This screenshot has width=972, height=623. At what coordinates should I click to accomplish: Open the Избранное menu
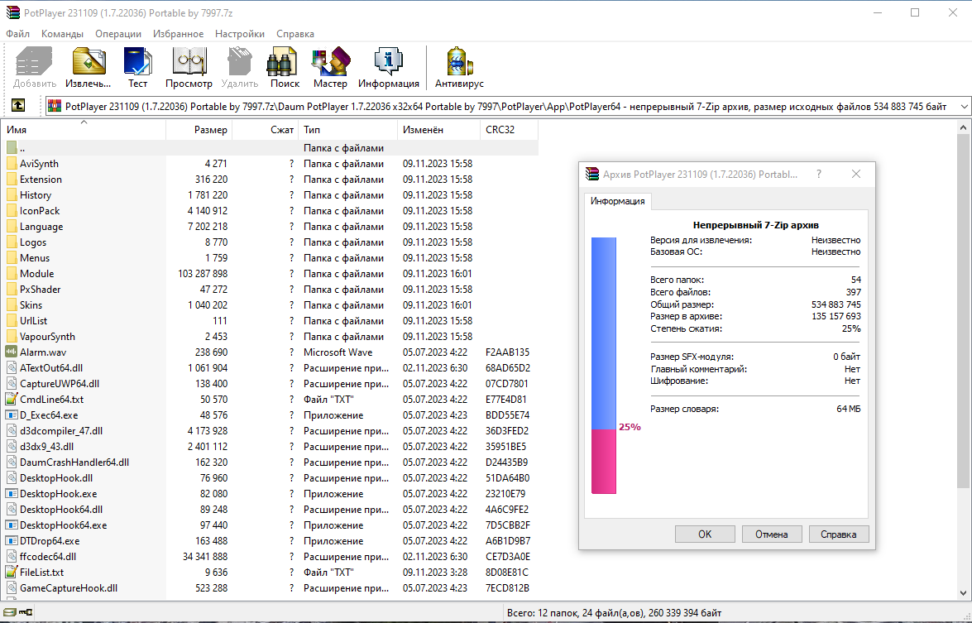click(x=179, y=34)
